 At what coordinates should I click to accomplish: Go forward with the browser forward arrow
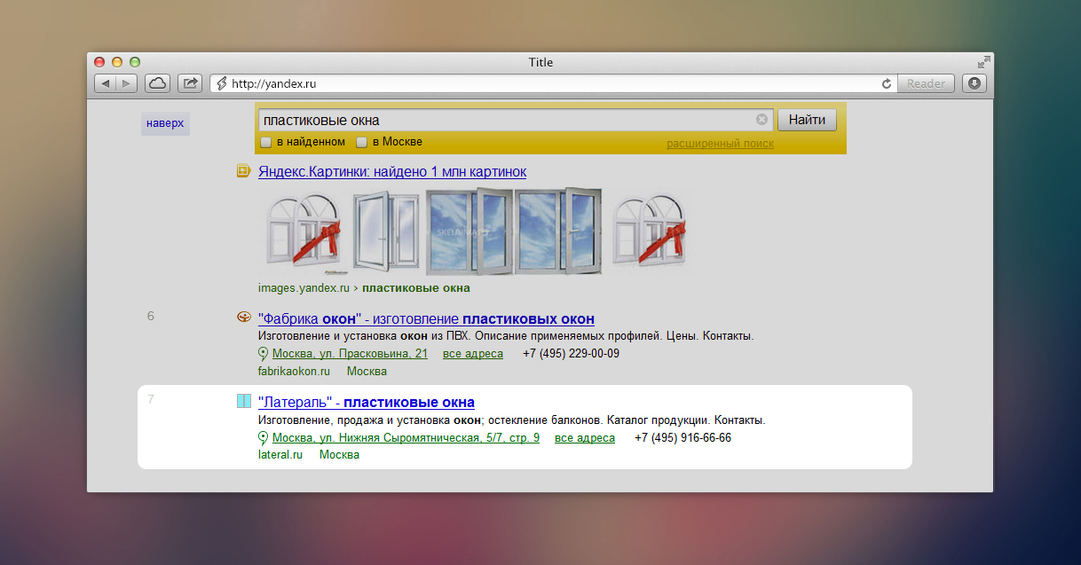pos(127,83)
